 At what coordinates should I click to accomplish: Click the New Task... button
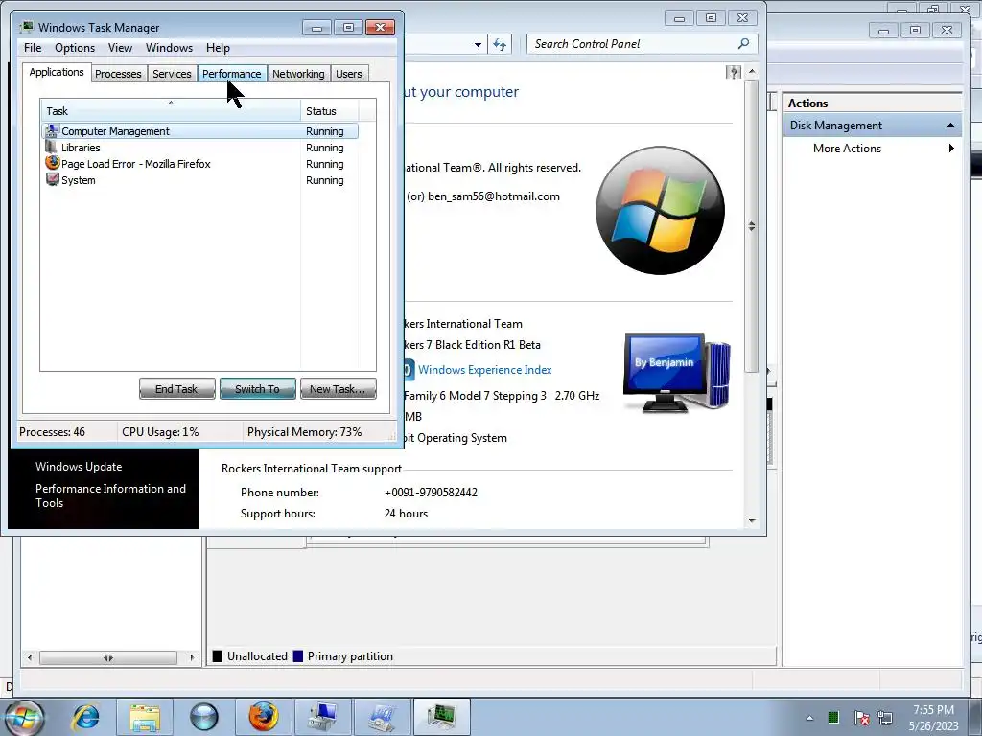coord(339,389)
